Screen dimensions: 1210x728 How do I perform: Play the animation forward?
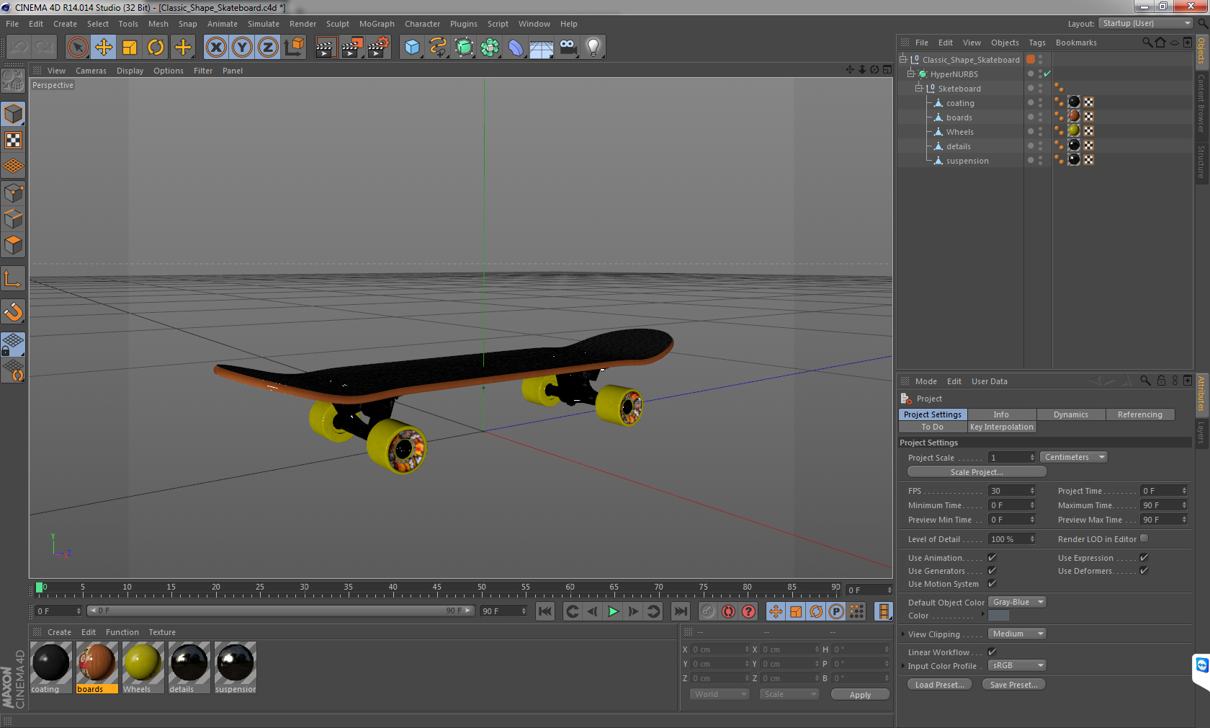[x=613, y=611]
